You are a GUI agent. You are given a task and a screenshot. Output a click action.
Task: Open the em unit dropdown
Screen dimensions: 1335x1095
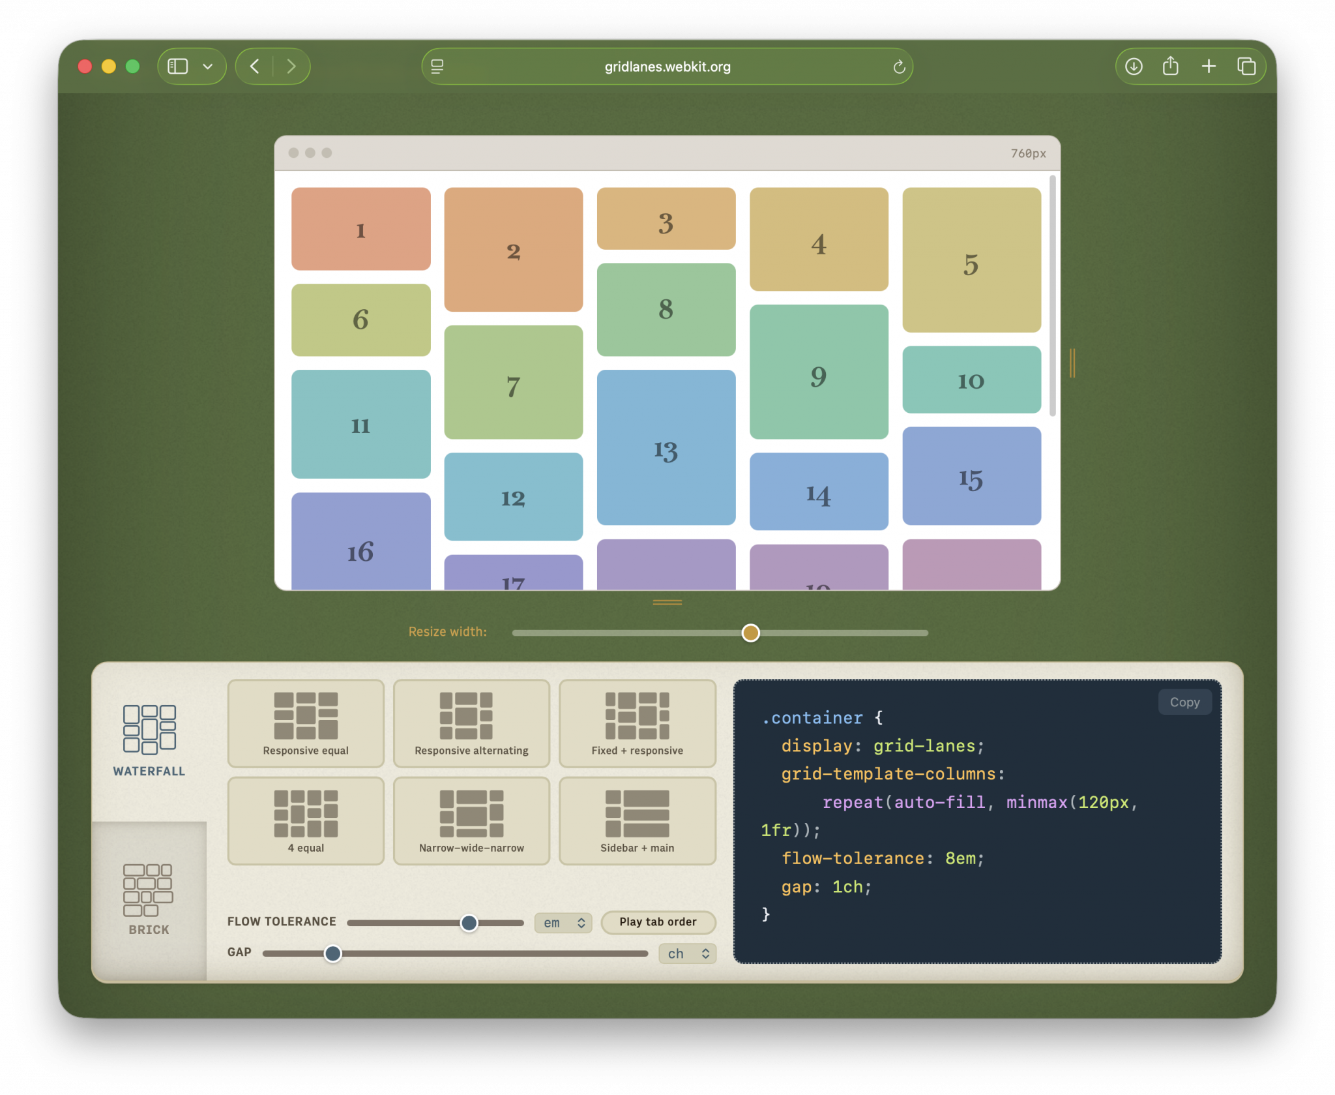[x=563, y=923]
